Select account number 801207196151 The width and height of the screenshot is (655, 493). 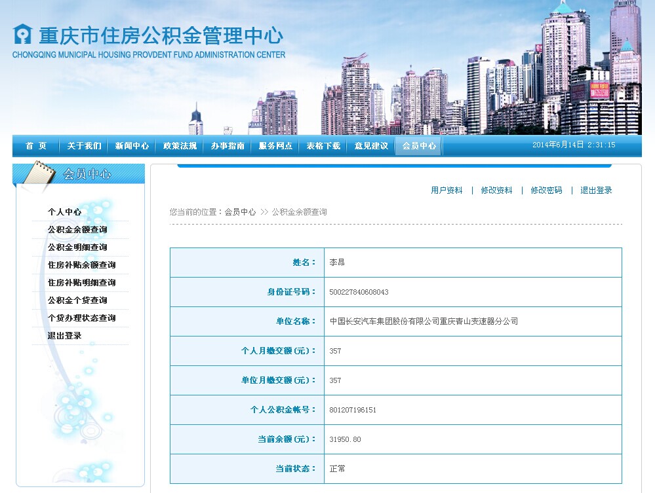(353, 410)
